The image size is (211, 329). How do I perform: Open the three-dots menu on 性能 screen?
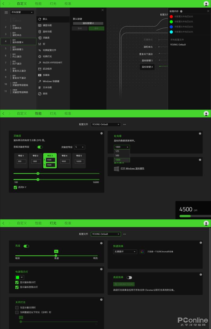pos(124,125)
